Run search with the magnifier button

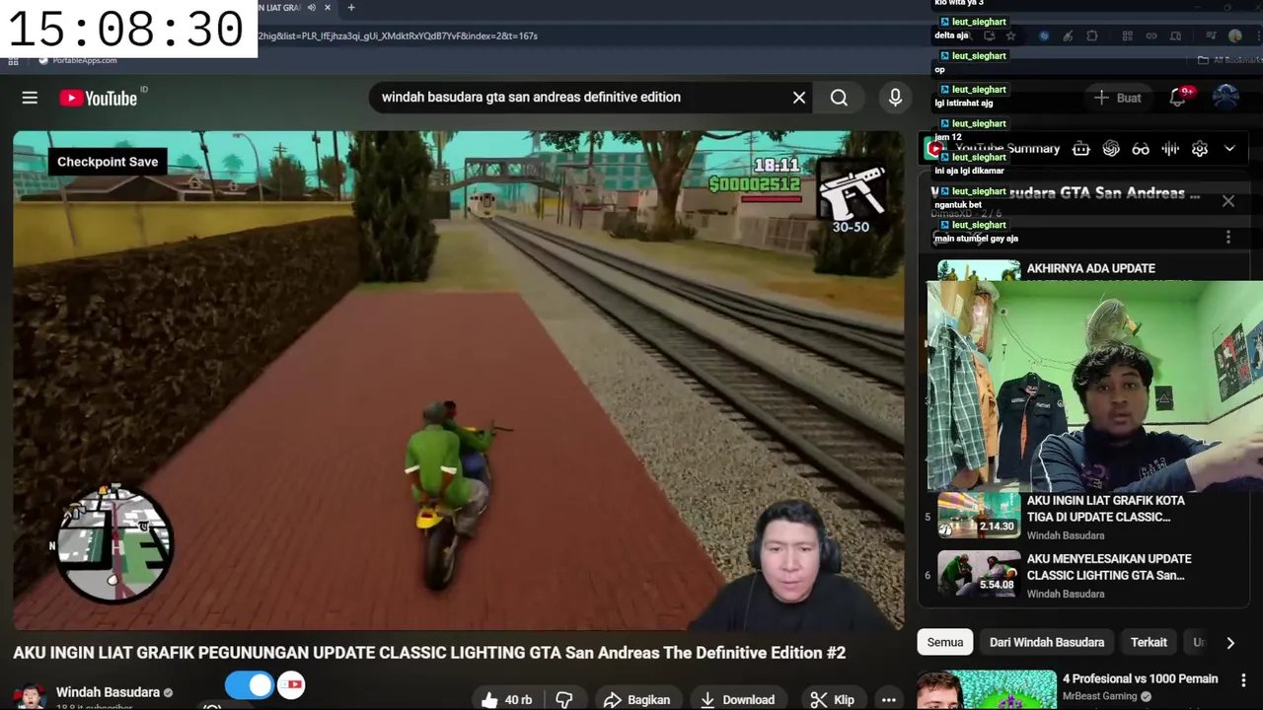point(839,98)
